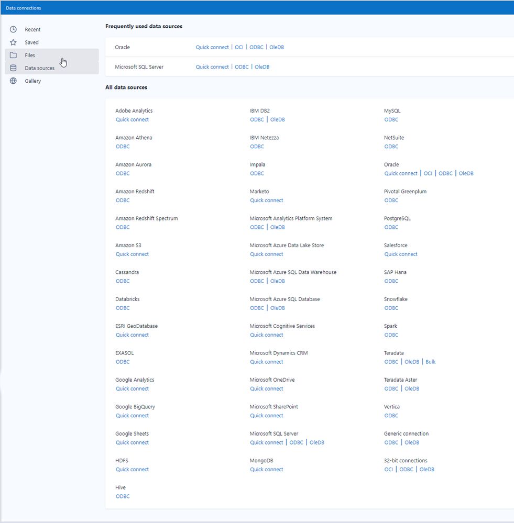
Task: Connect to Impala via ODBC
Action: (257, 173)
